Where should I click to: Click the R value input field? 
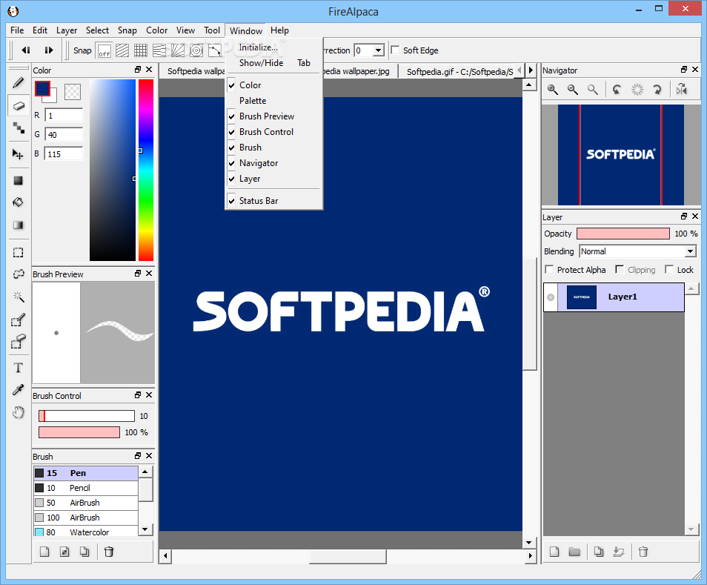pos(64,116)
